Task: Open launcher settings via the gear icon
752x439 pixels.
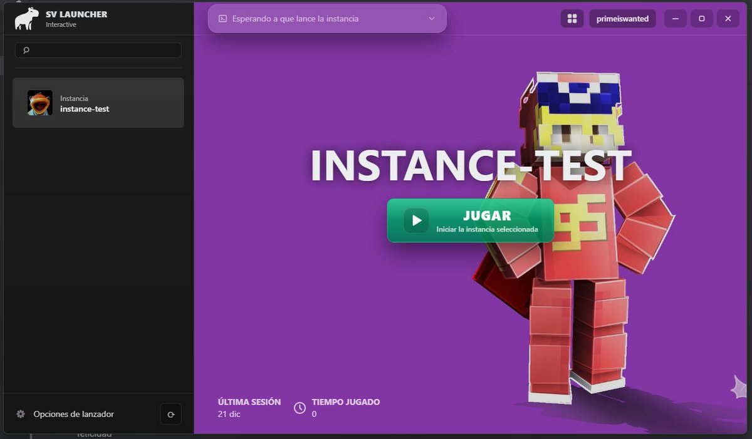Action: (21, 414)
